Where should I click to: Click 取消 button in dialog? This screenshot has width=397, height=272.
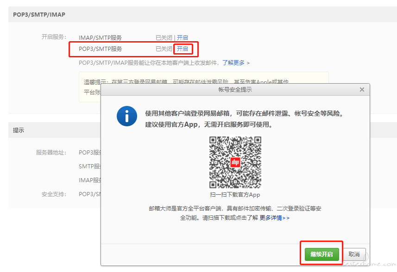tap(354, 254)
